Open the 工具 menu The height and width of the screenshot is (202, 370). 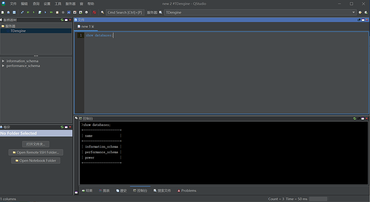(x=58, y=4)
